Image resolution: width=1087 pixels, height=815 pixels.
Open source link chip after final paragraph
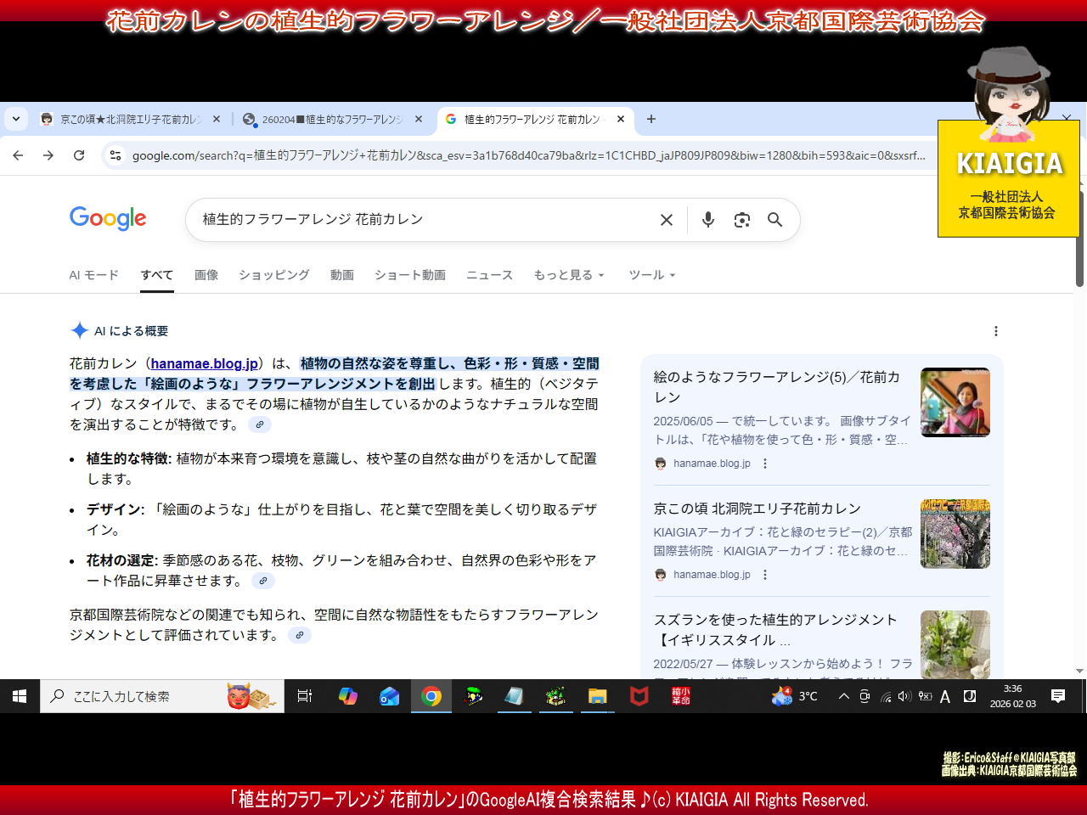coord(299,635)
